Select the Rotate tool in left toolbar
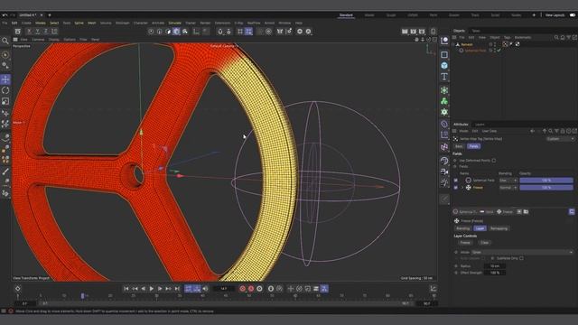Viewport: 578px width, 325px height. click(5, 90)
